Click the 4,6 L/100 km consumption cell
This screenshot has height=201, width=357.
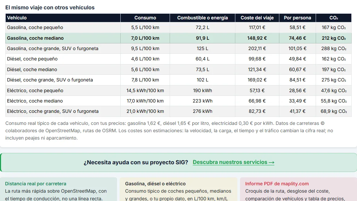[145, 59]
